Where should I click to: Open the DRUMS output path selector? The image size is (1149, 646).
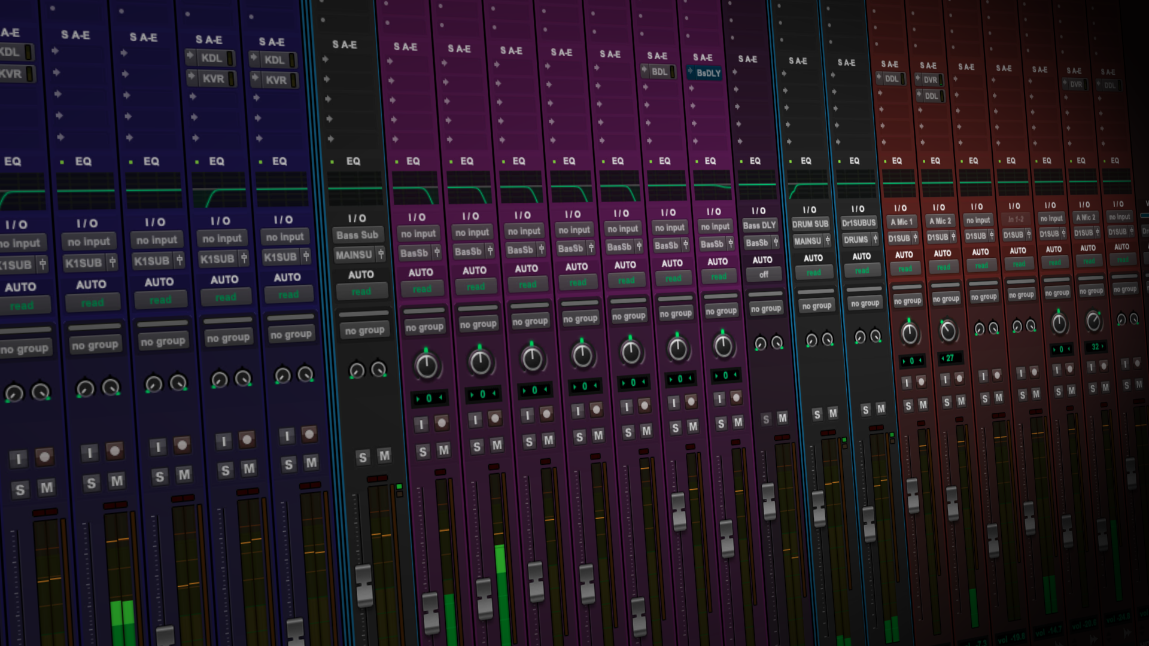click(856, 240)
